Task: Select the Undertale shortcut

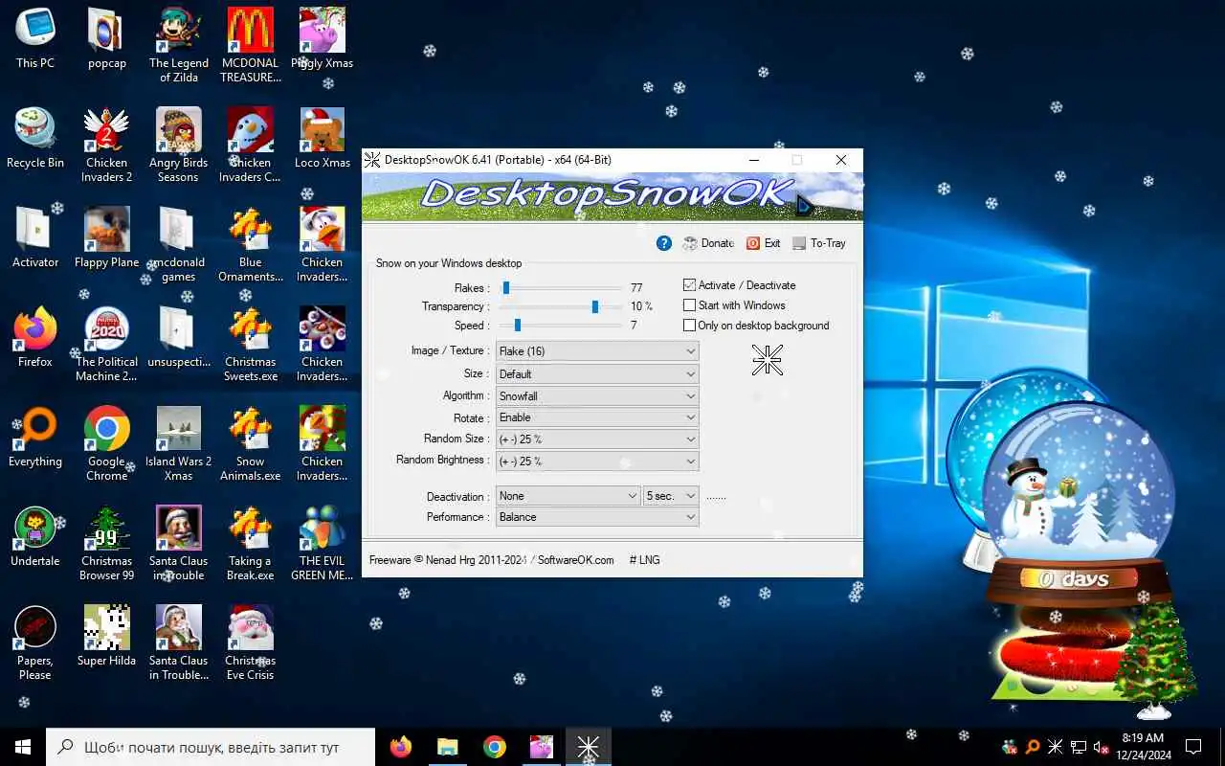Action: (x=35, y=537)
